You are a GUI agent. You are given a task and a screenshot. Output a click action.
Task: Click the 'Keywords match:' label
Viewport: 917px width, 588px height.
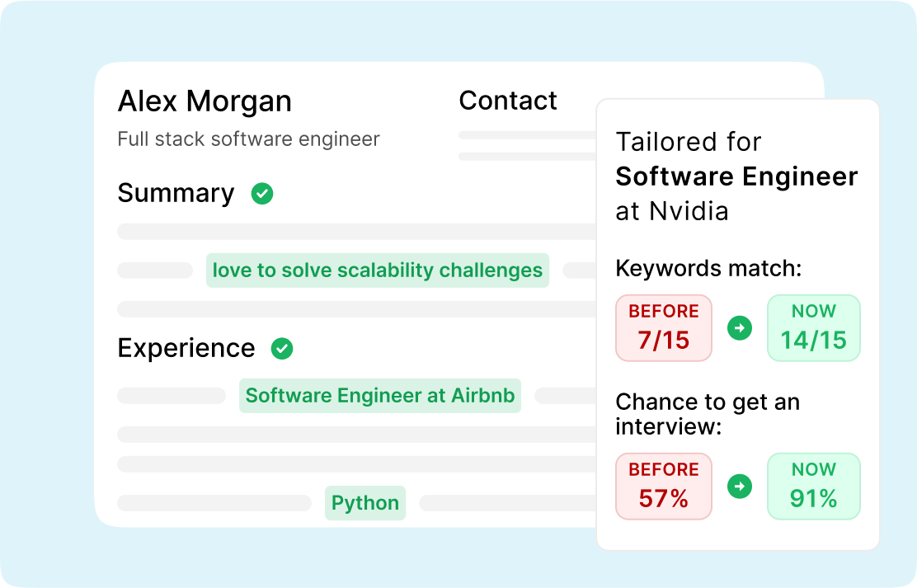[709, 269]
